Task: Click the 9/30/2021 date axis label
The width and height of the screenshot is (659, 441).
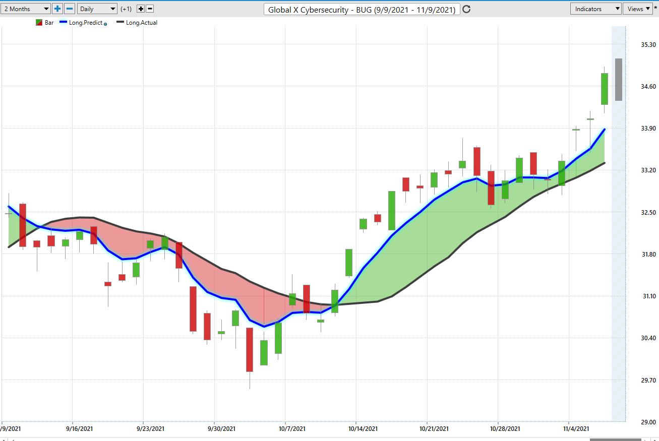Action: point(221,428)
